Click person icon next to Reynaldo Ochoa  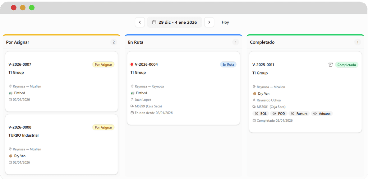tap(254, 100)
